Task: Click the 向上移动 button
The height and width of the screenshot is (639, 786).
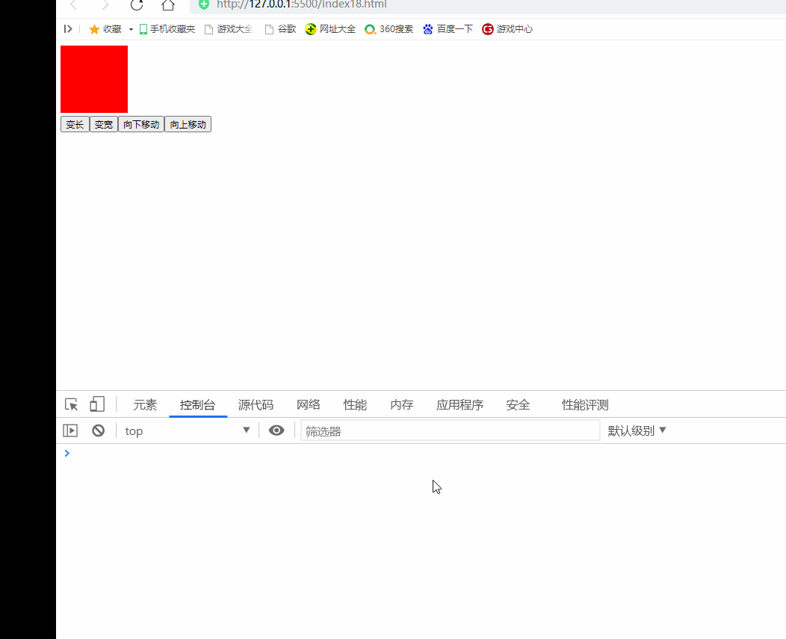Action: coord(188,124)
